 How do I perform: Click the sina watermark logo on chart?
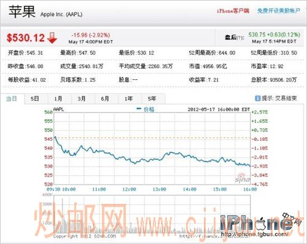coord(243,178)
